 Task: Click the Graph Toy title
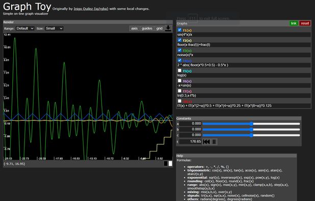(x=27, y=7)
